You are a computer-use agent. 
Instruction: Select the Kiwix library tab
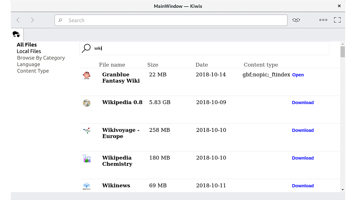pyautogui.click(x=17, y=34)
